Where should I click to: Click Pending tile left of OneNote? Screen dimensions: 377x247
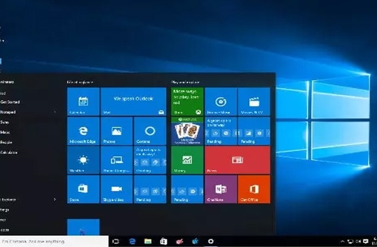tap(187, 189)
